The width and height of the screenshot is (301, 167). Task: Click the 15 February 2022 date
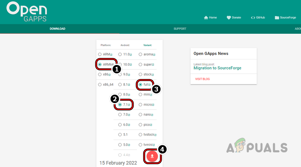[x=118, y=163]
